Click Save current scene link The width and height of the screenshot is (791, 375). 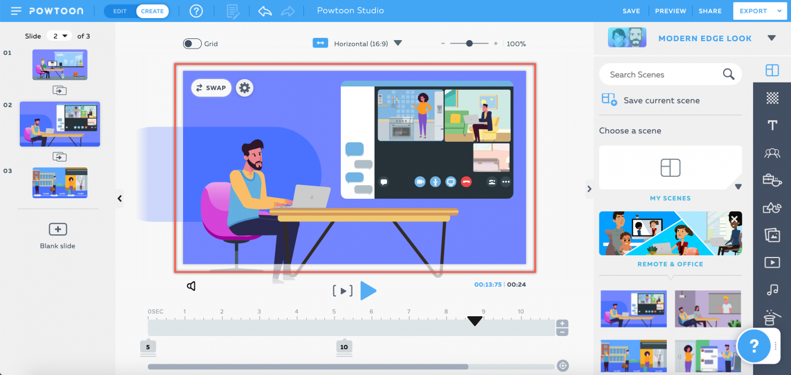pyautogui.click(x=661, y=101)
